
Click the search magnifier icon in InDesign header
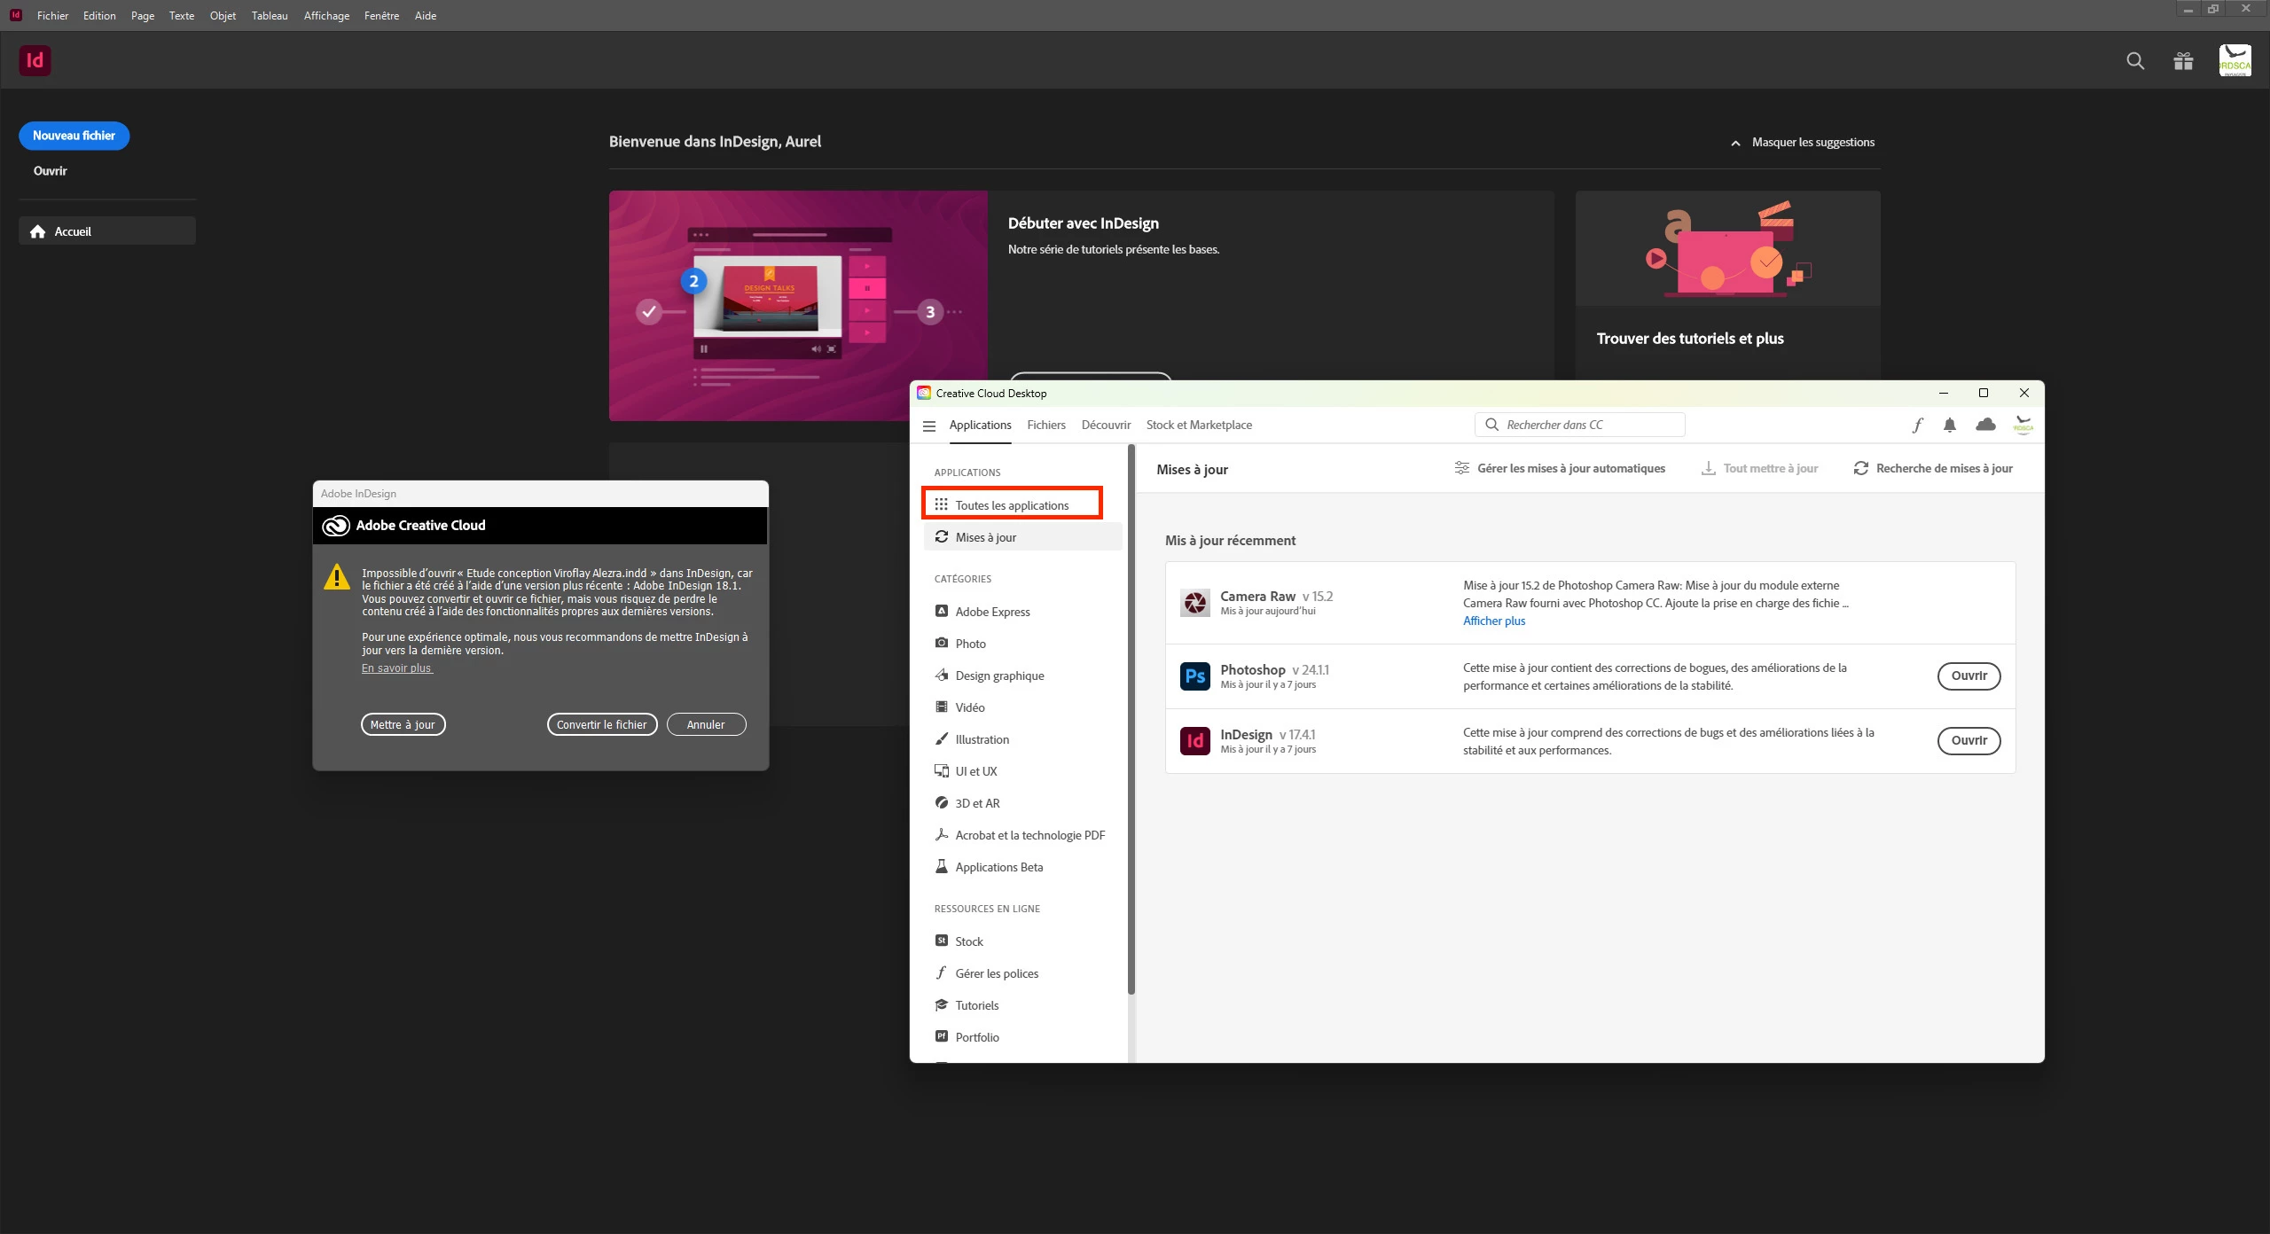coord(2135,60)
